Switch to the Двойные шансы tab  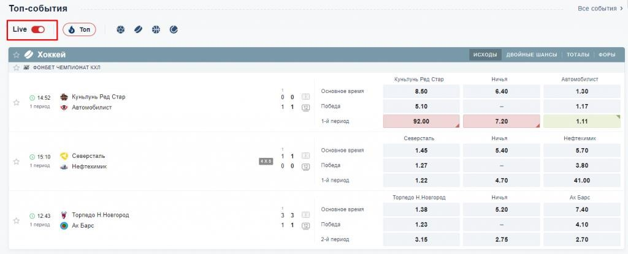[532, 55]
